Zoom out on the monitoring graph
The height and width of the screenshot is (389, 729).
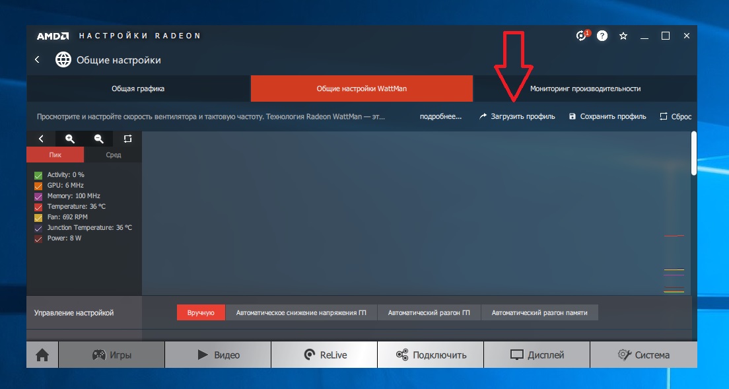(x=98, y=139)
